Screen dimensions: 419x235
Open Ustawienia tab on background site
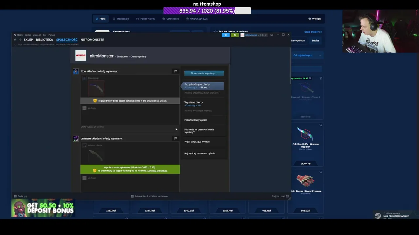[x=171, y=19]
